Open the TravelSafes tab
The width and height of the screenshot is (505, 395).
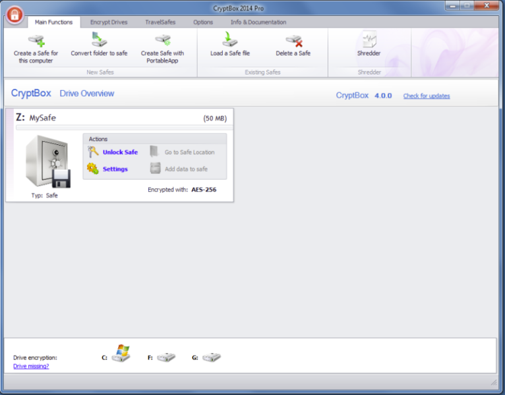click(160, 22)
